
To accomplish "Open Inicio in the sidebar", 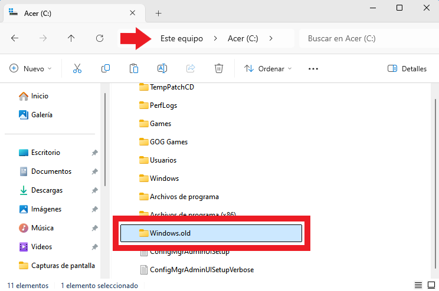I will (x=33, y=96).
